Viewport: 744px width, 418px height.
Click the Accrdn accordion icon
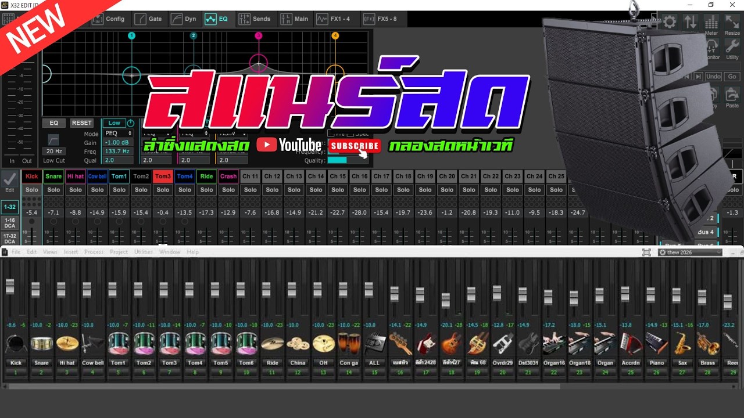tap(631, 344)
